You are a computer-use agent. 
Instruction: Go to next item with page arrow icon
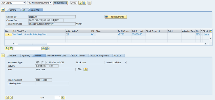point(11,97)
